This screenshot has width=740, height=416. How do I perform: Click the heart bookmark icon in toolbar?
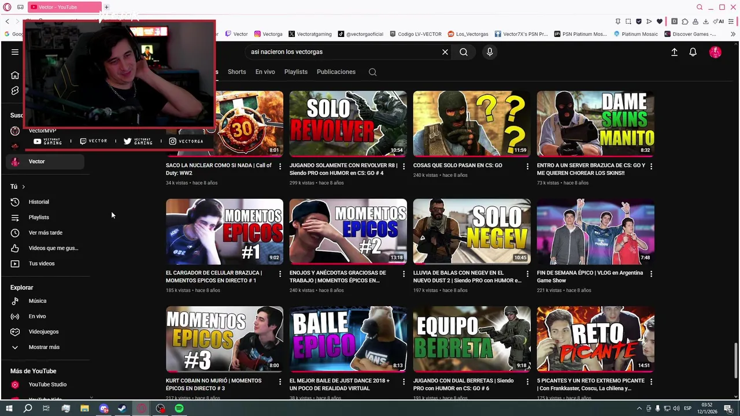(x=659, y=21)
